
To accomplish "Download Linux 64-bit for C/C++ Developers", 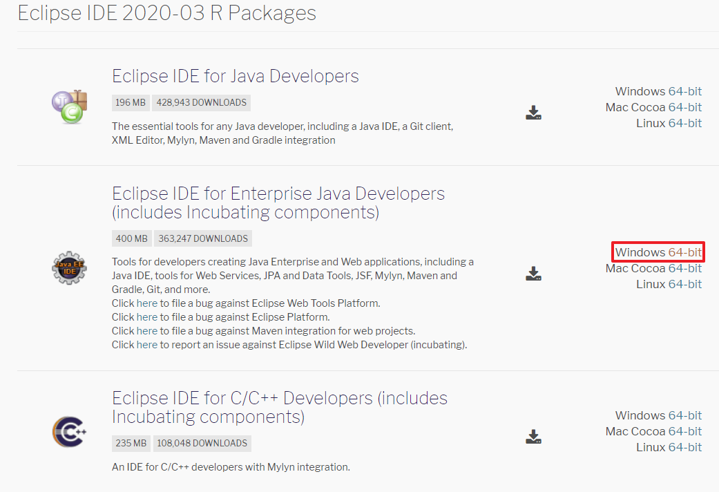I will click(684, 448).
